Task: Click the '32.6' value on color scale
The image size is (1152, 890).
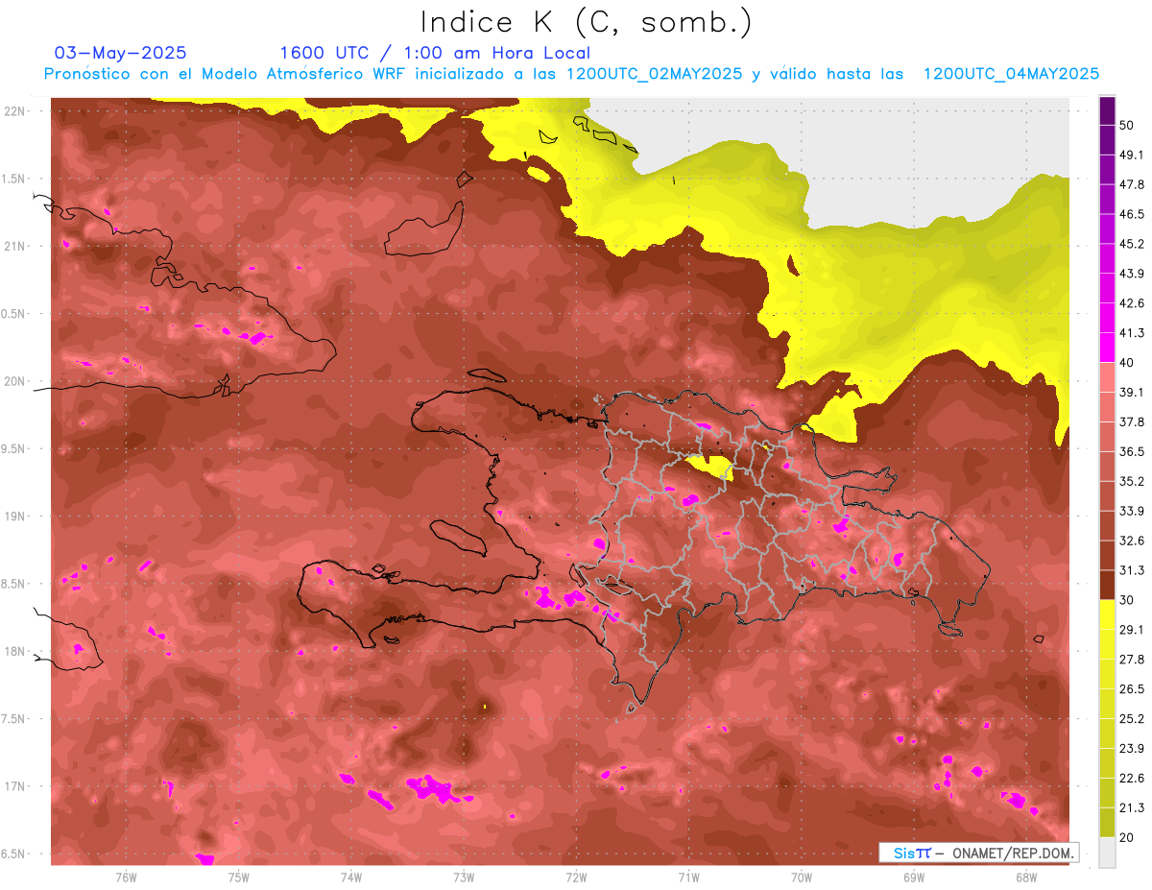Action: tap(1131, 541)
